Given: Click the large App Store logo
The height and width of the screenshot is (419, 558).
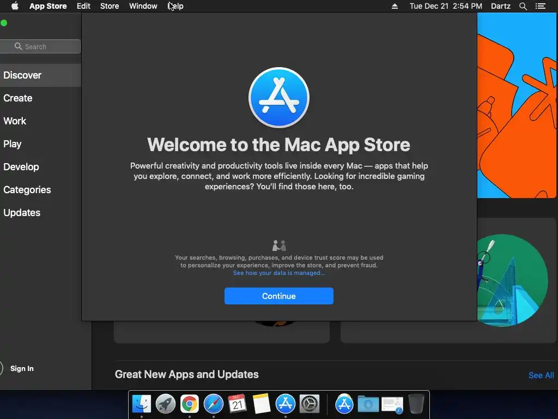Looking at the screenshot, I should (279, 98).
